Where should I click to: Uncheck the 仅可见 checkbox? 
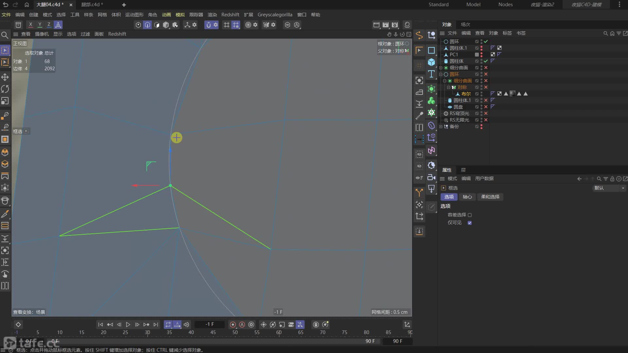coord(470,223)
